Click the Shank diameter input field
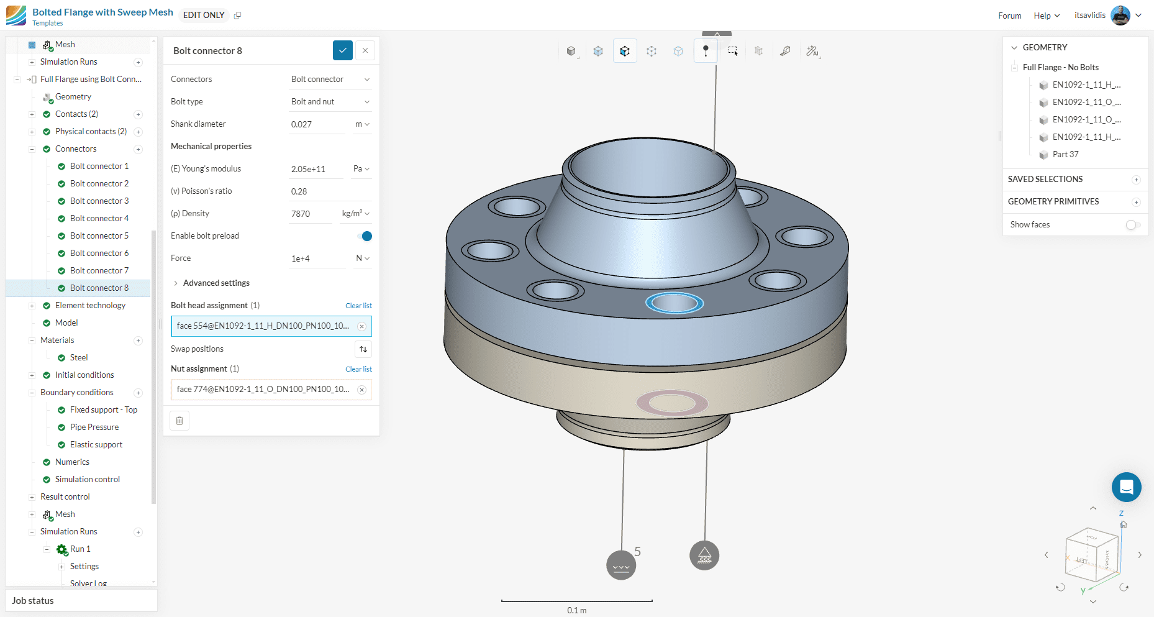 (317, 124)
